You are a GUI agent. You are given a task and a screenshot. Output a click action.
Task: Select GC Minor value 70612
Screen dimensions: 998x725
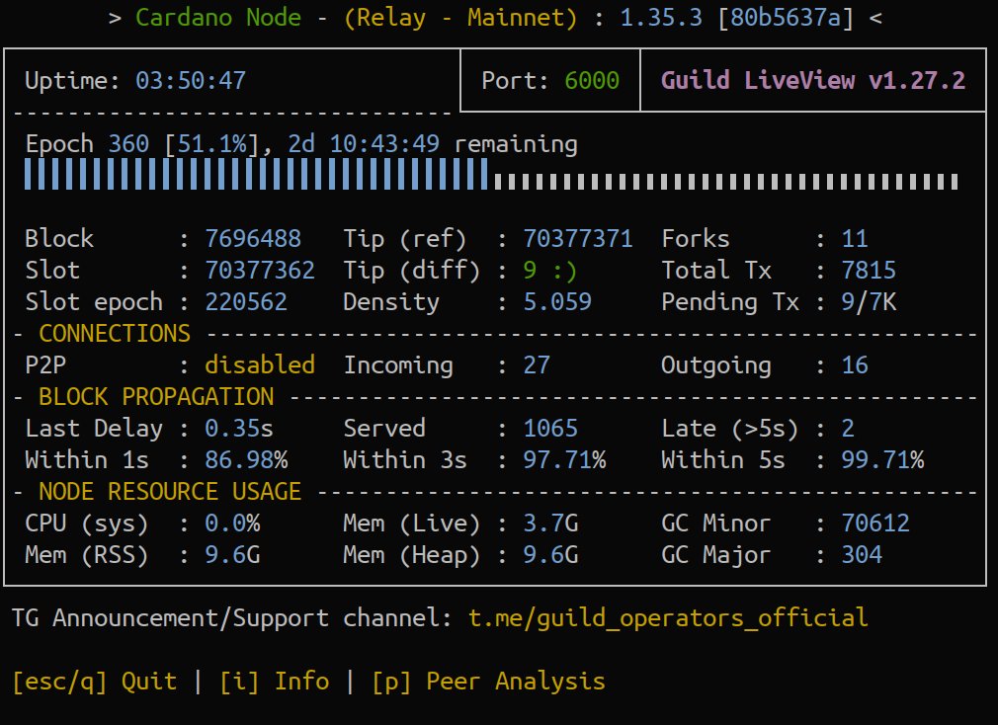tap(875, 524)
